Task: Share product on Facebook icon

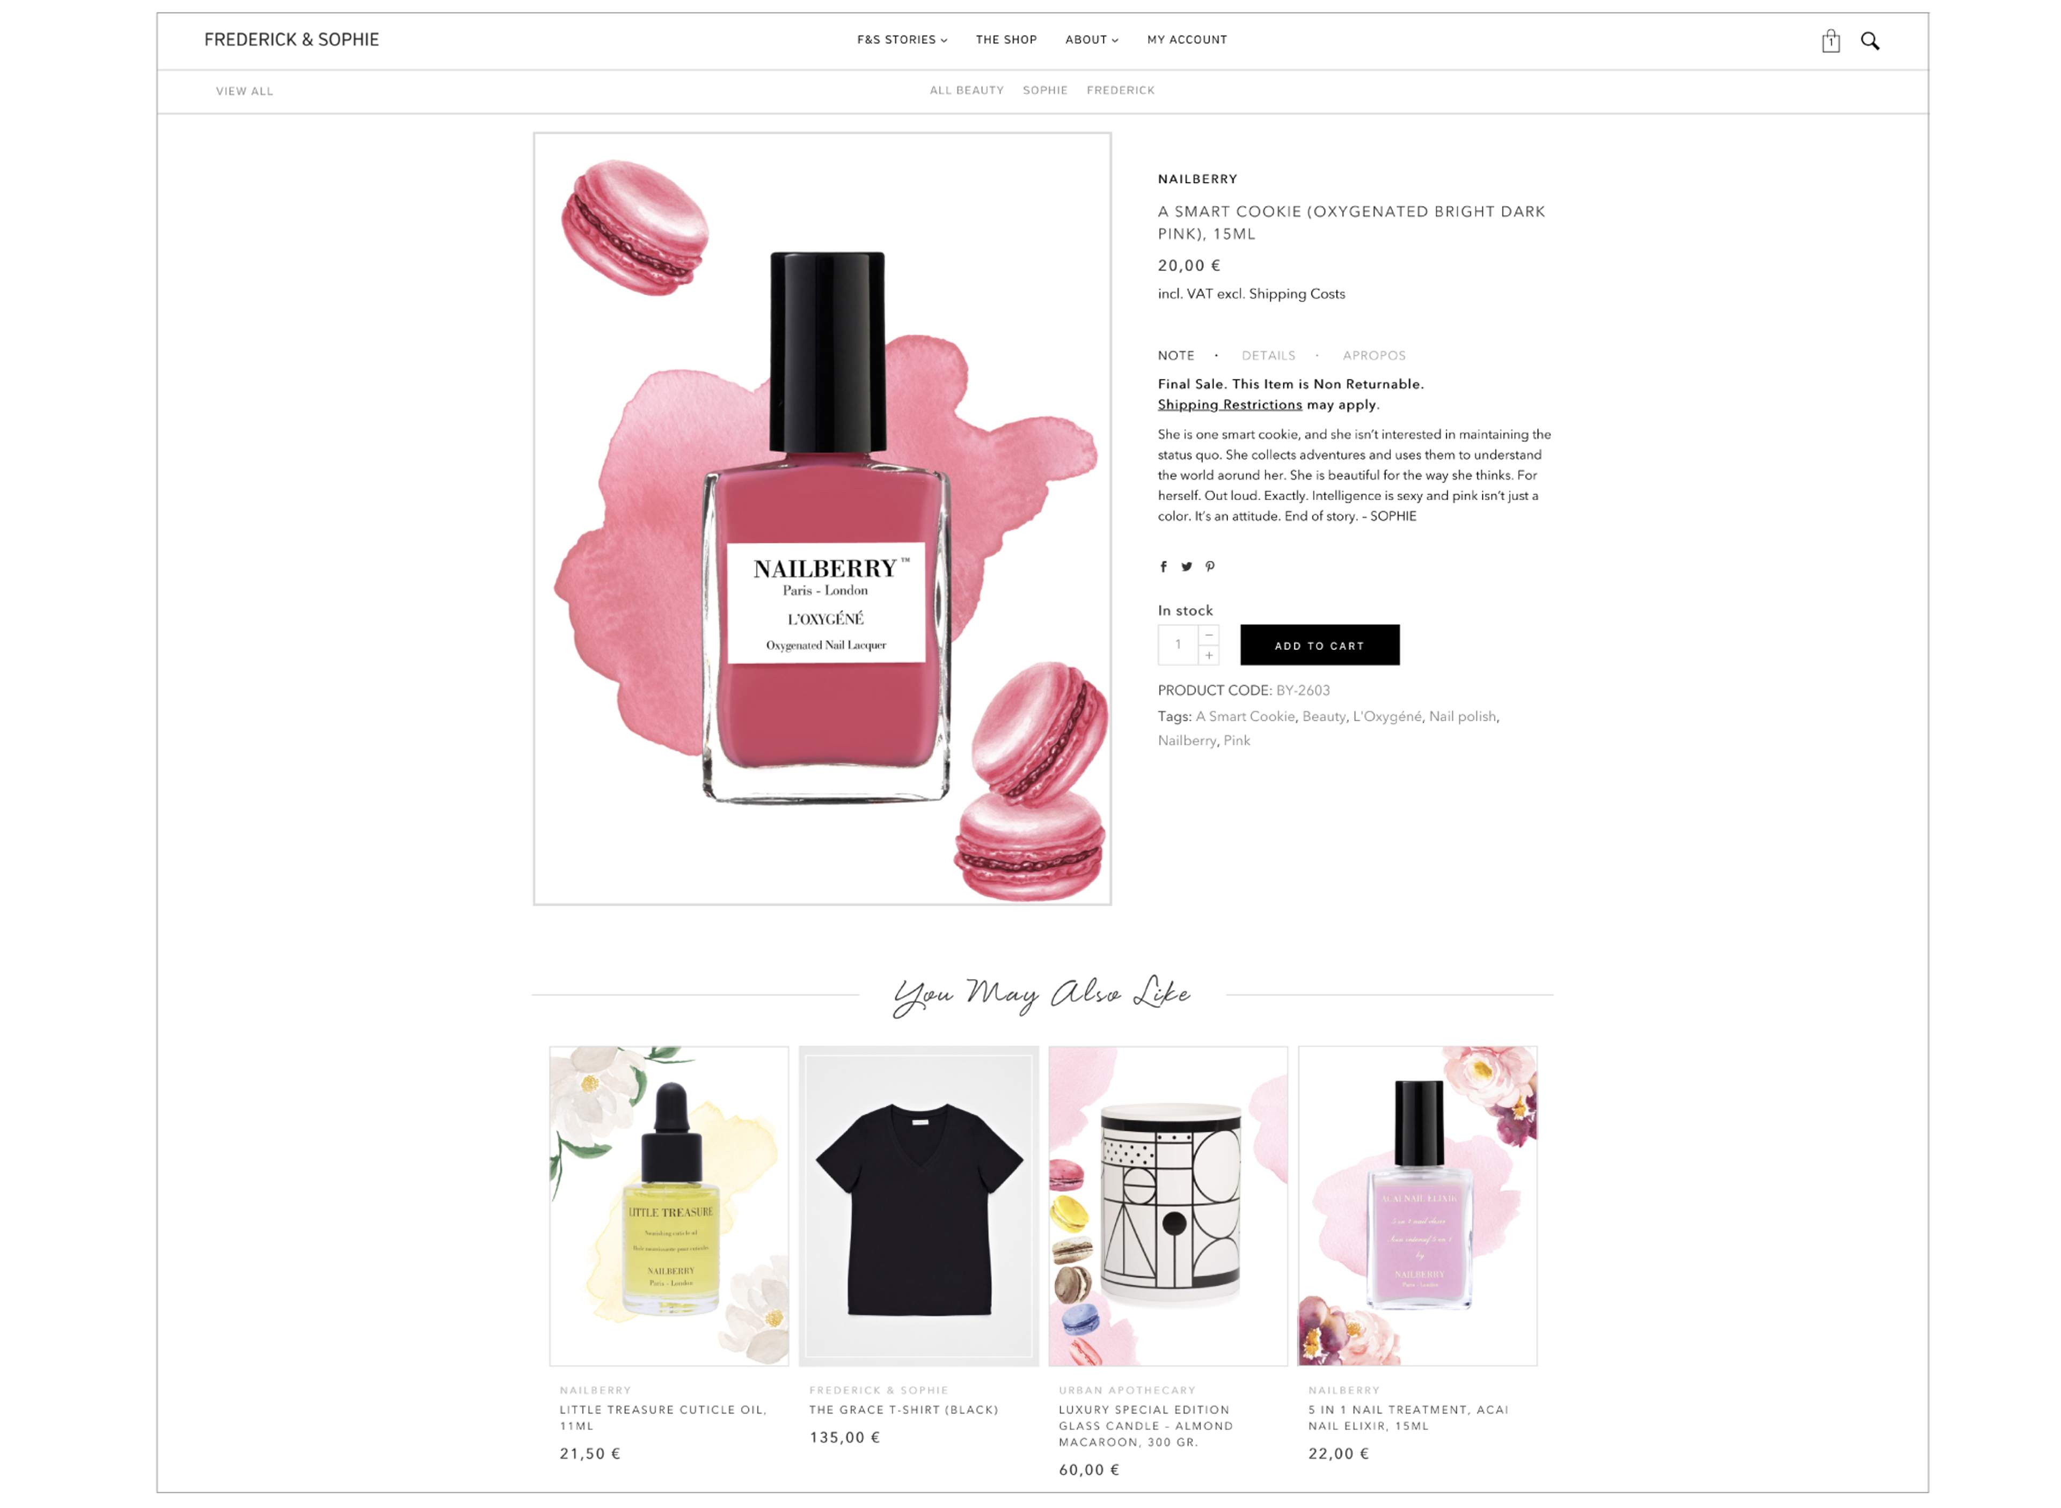Action: [x=1163, y=567]
